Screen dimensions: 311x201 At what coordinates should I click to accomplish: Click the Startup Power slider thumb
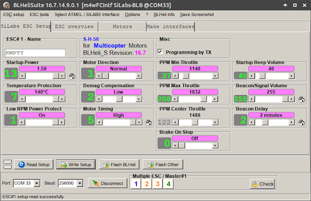pyautogui.click(x=56, y=76)
